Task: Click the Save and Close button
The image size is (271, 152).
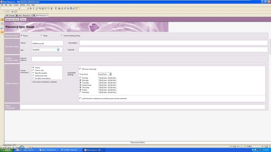Action: click(x=12, y=19)
